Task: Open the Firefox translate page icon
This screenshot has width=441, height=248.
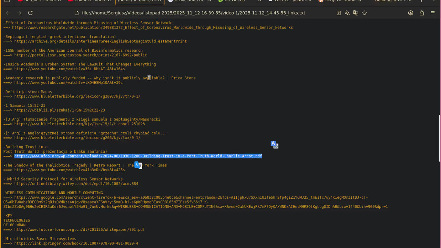Action: pos(347,13)
